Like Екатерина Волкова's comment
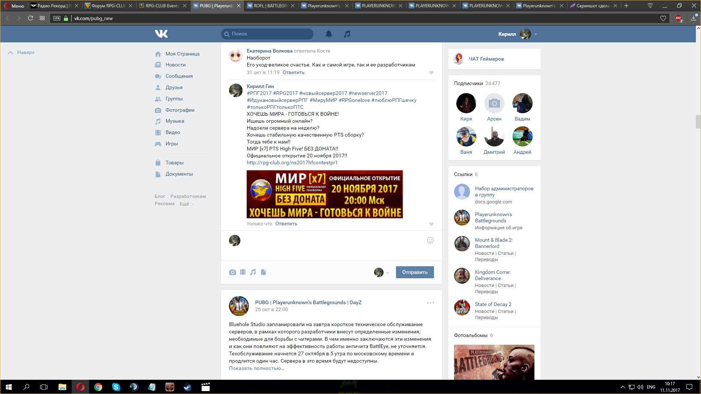The height and width of the screenshot is (394, 701). [431, 73]
